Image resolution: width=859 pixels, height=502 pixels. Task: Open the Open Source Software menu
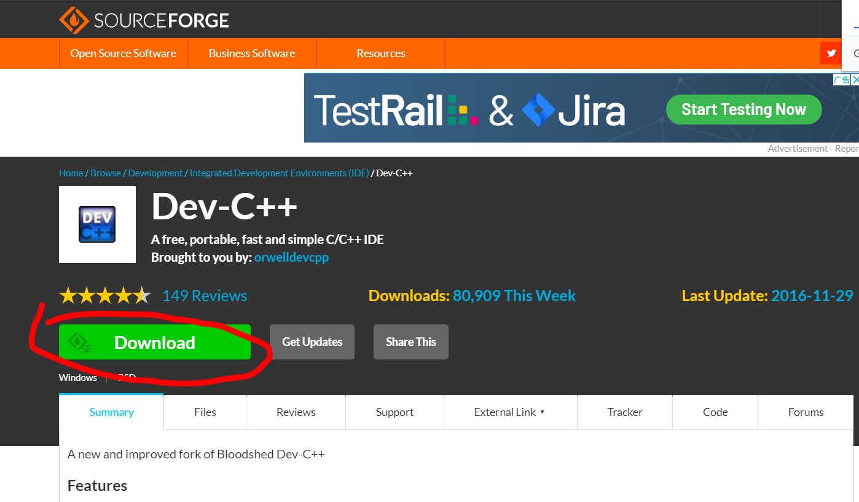tap(124, 53)
